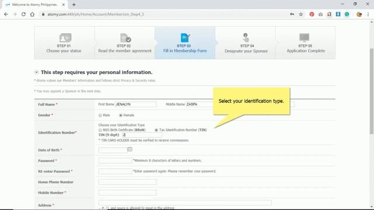Screen dimensions: 374x210
Task: Reload the page with refresh icon
Action: [x=23, y=14]
